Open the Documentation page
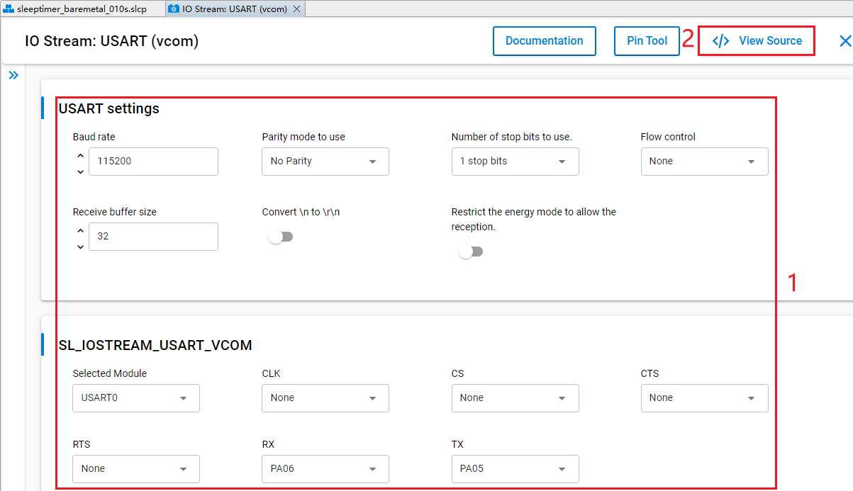 pos(544,40)
